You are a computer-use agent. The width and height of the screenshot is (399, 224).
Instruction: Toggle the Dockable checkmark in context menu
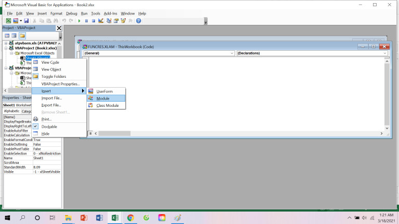coord(36,126)
